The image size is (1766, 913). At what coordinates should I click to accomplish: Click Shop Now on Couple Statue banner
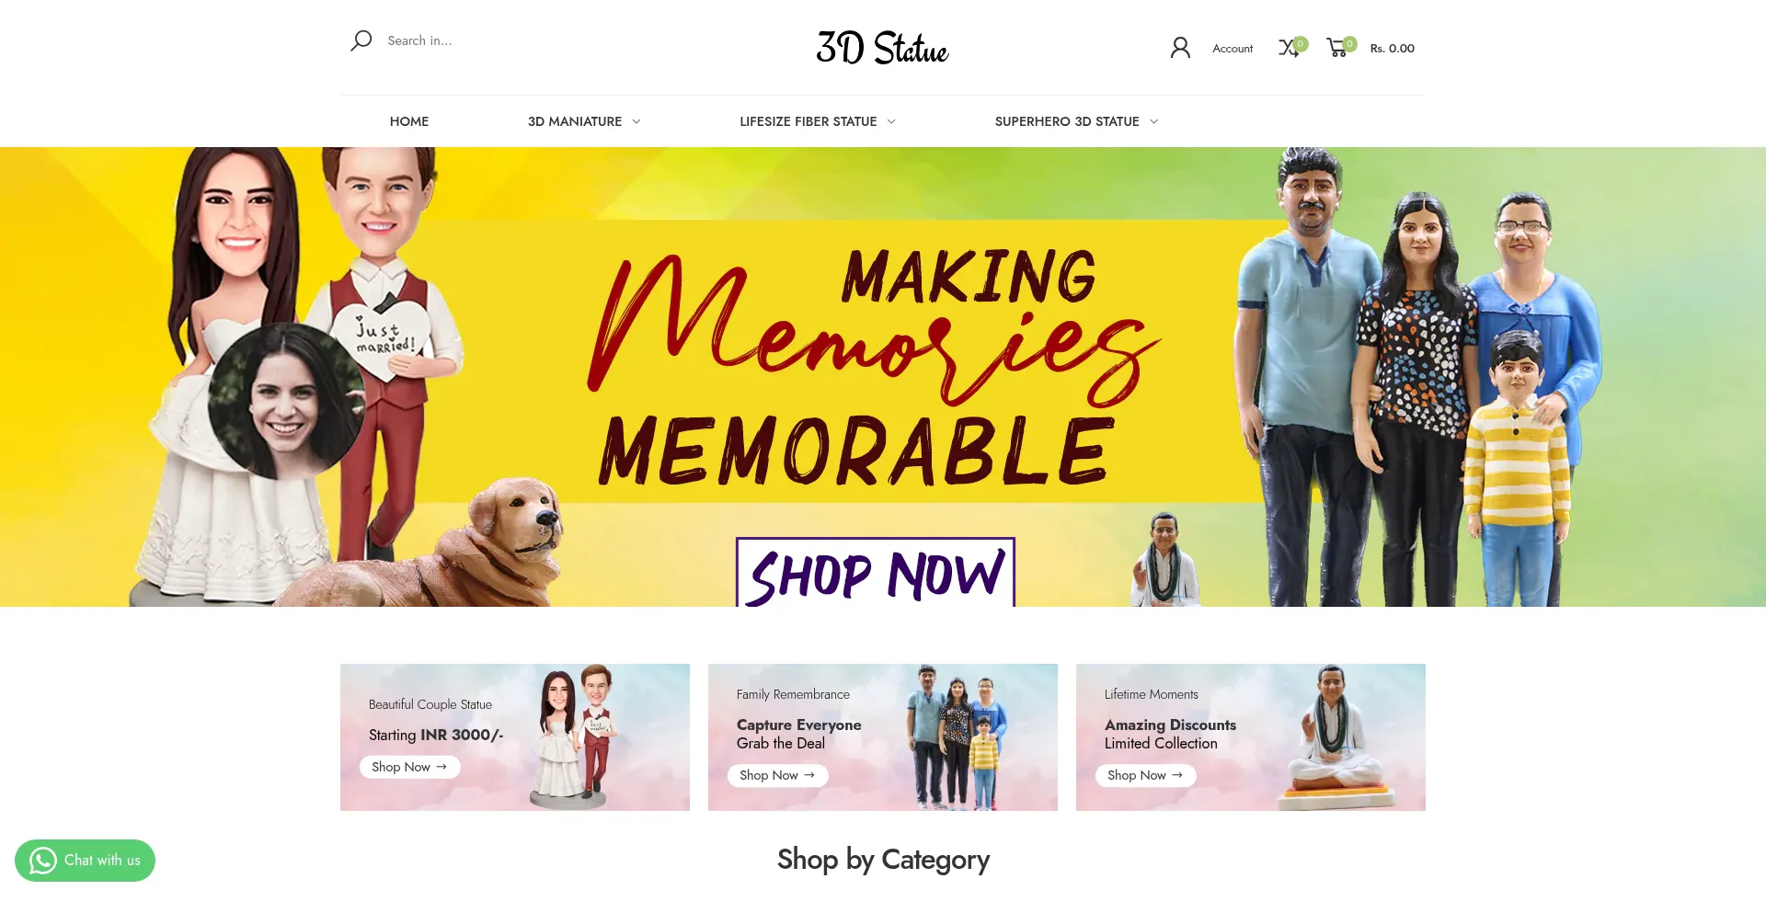409,767
